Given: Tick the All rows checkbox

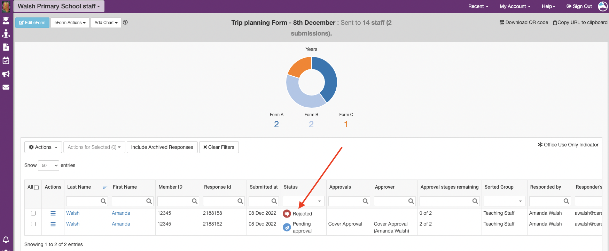Looking at the screenshot, I should (x=36, y=188).
